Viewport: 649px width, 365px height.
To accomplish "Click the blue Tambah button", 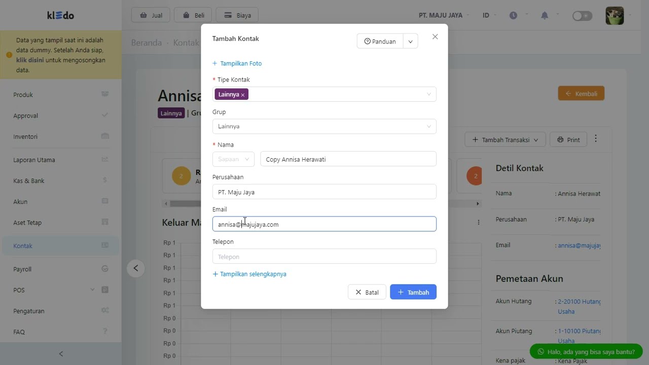I will click(413, 292).
